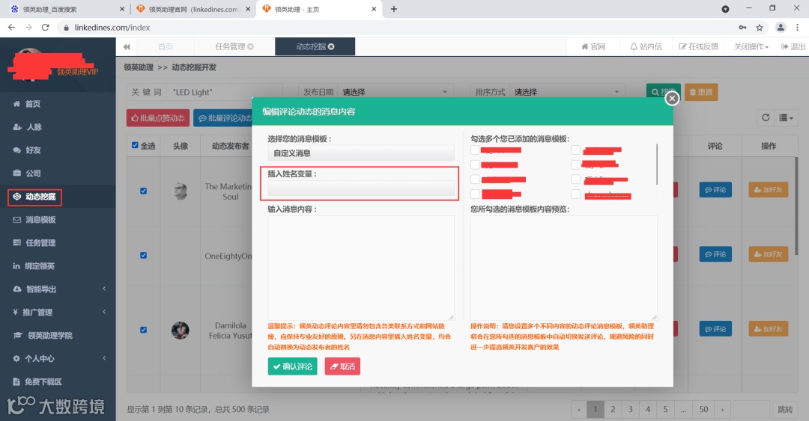Open the table column list dropdown

pyautogui.click(x=786, y=118)
